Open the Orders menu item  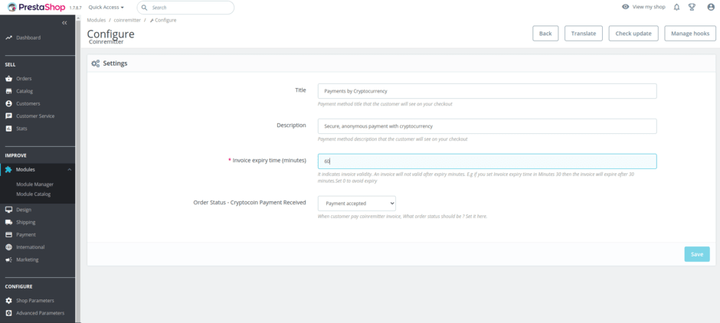point(24,79)
